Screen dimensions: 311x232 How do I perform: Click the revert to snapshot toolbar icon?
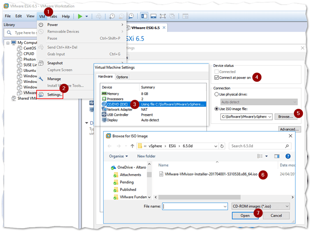(x=121, y=16)
